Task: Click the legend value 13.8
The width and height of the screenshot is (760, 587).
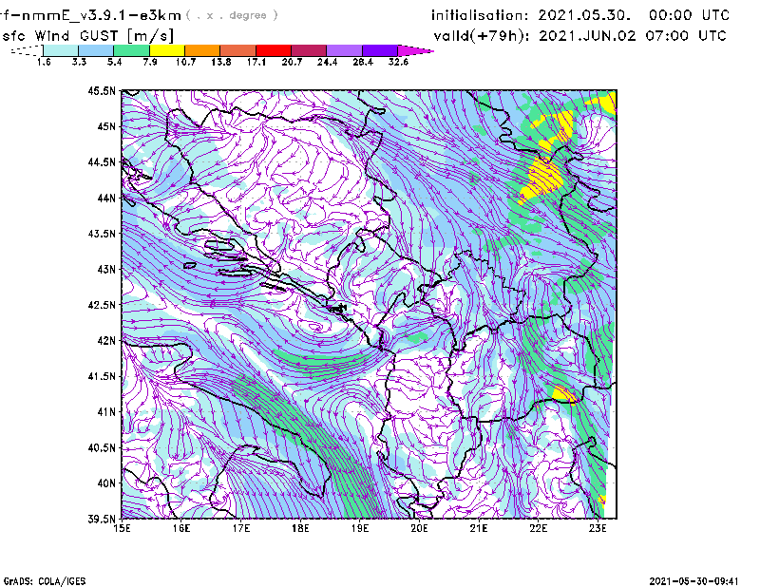Action: click(x=221, y=62)
